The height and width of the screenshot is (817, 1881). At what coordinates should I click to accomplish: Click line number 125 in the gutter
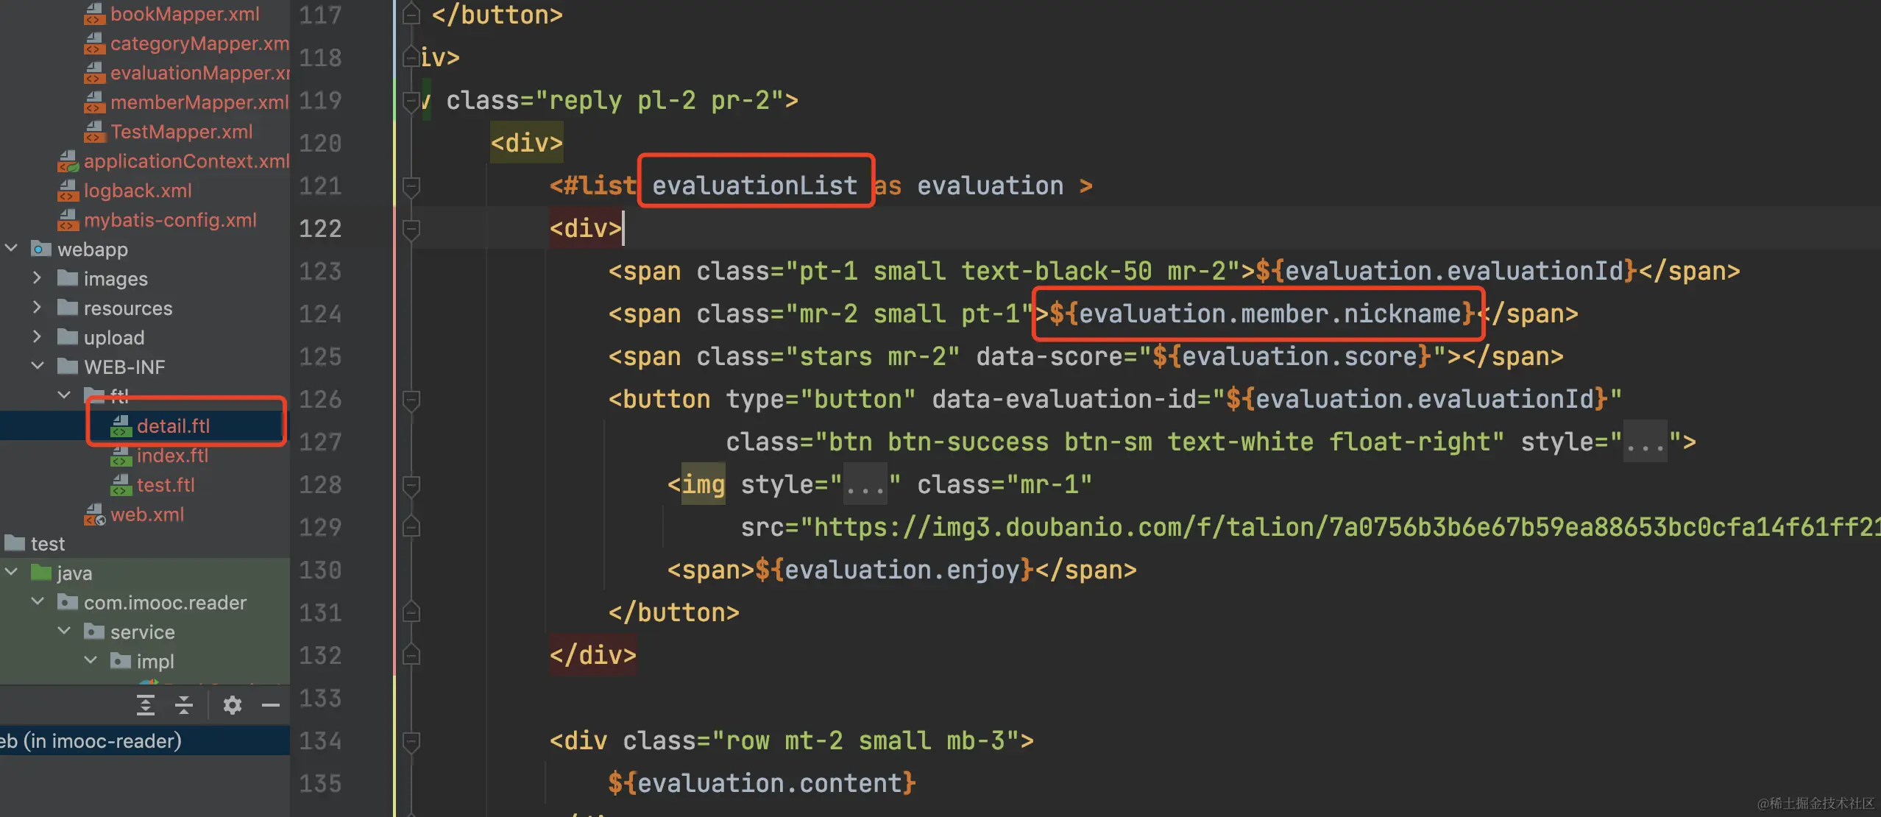(x=320, y=357)
